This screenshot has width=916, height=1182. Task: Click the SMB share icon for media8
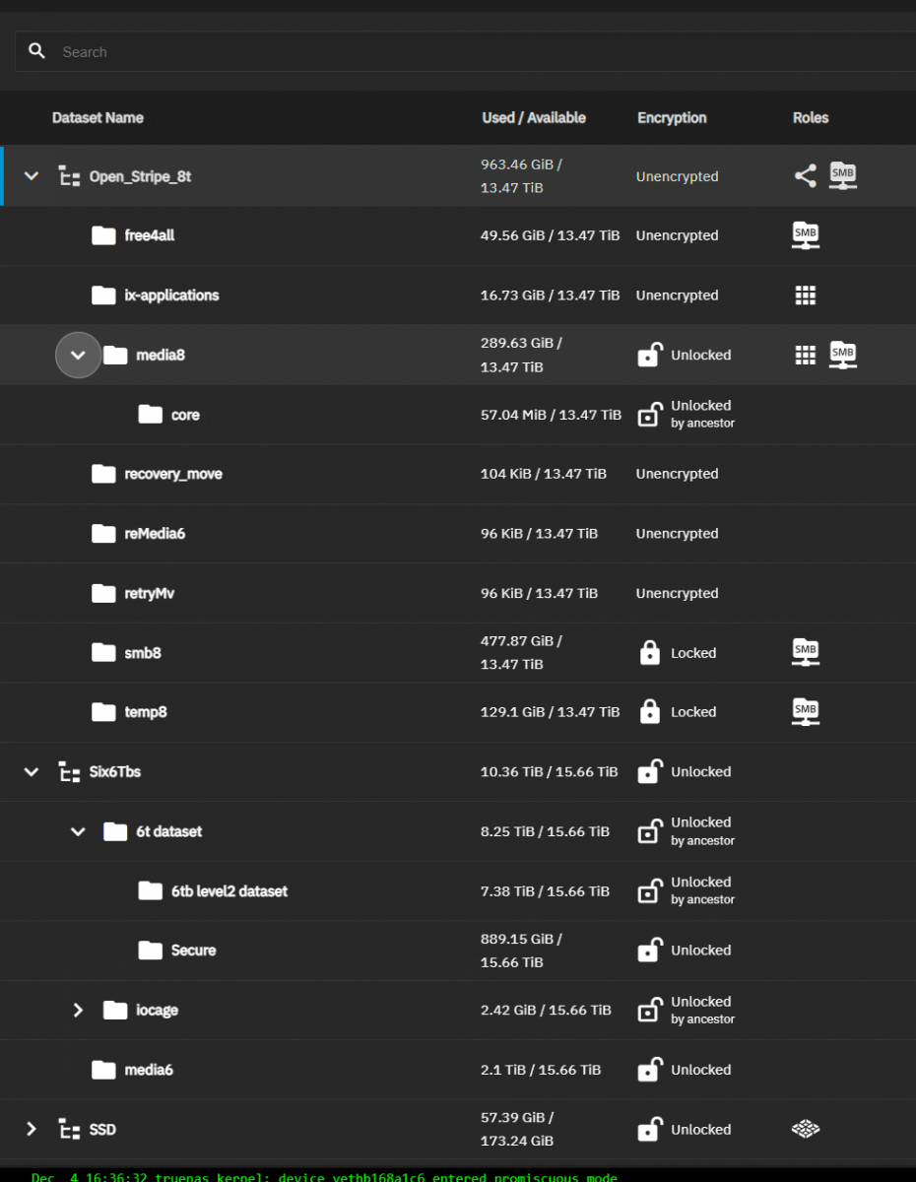pos(843,354)
